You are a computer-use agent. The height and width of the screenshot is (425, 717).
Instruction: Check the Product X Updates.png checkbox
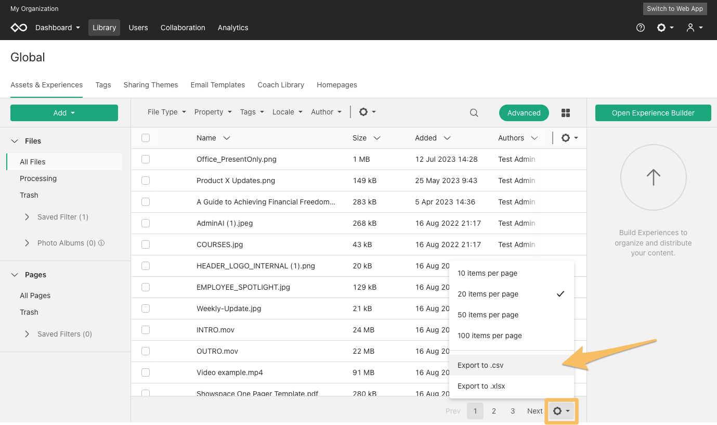(x=146, y=181)
